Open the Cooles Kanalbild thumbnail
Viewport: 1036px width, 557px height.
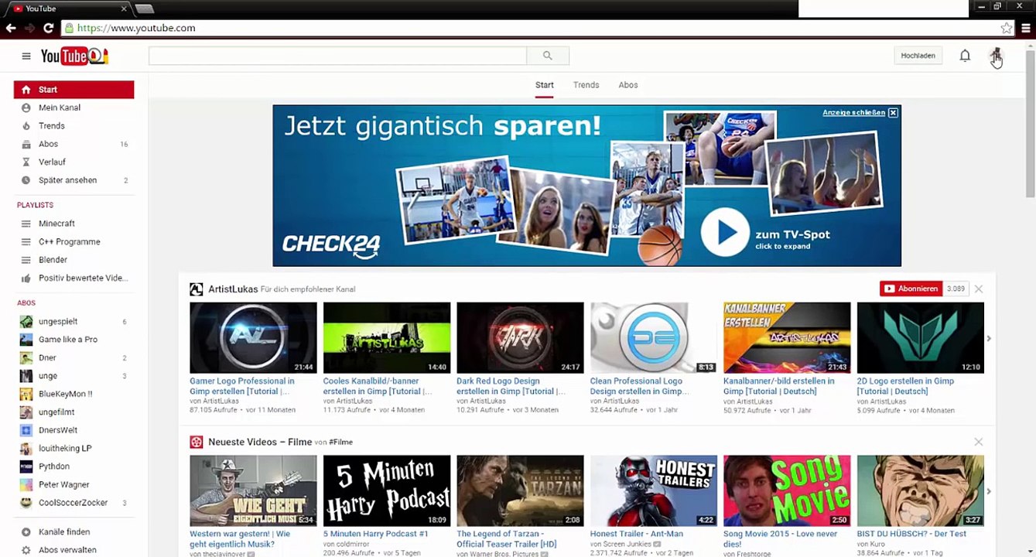click(x=387, y=338)
